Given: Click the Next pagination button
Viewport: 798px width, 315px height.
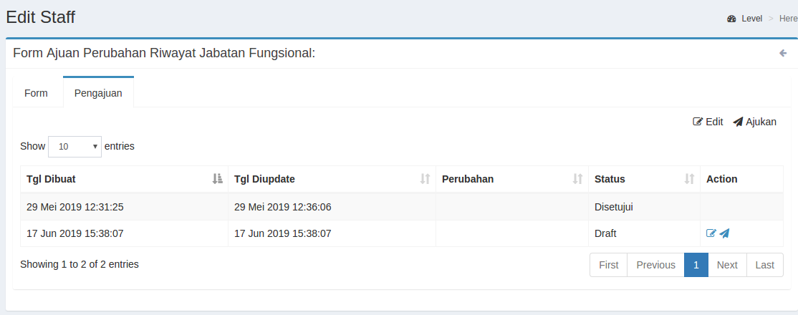Looking at the screenshot, I should pyautogui.click(x=727, y=265).
